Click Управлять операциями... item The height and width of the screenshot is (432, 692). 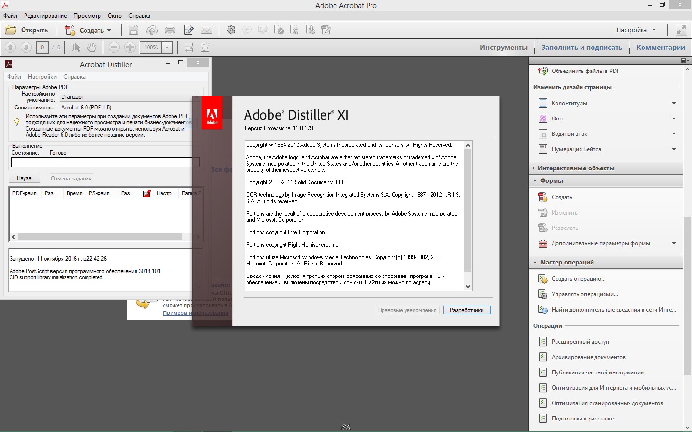point(584,294)
